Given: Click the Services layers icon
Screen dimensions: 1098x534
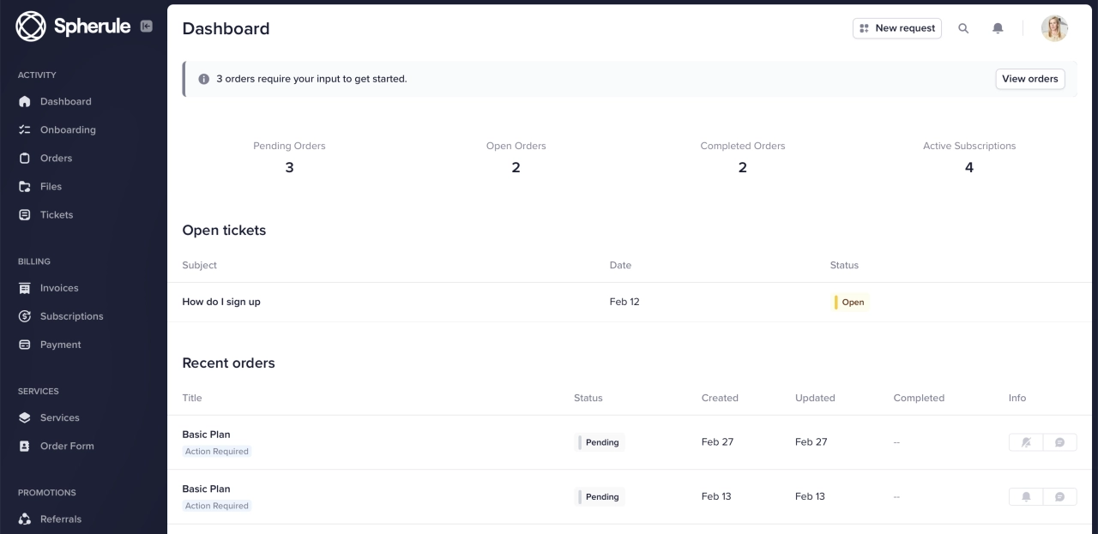Looking at the screenshot, I should click(x=25, y=417).
